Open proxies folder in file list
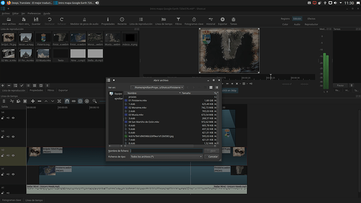This screenshot has width=361, height=203. point(132,97)
